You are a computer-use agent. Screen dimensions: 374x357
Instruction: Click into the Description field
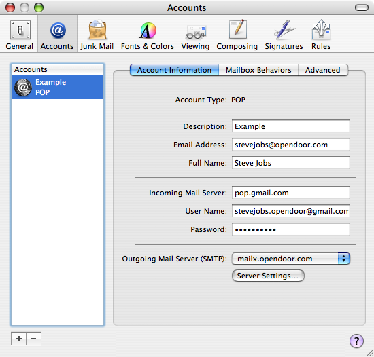[291, 126]
